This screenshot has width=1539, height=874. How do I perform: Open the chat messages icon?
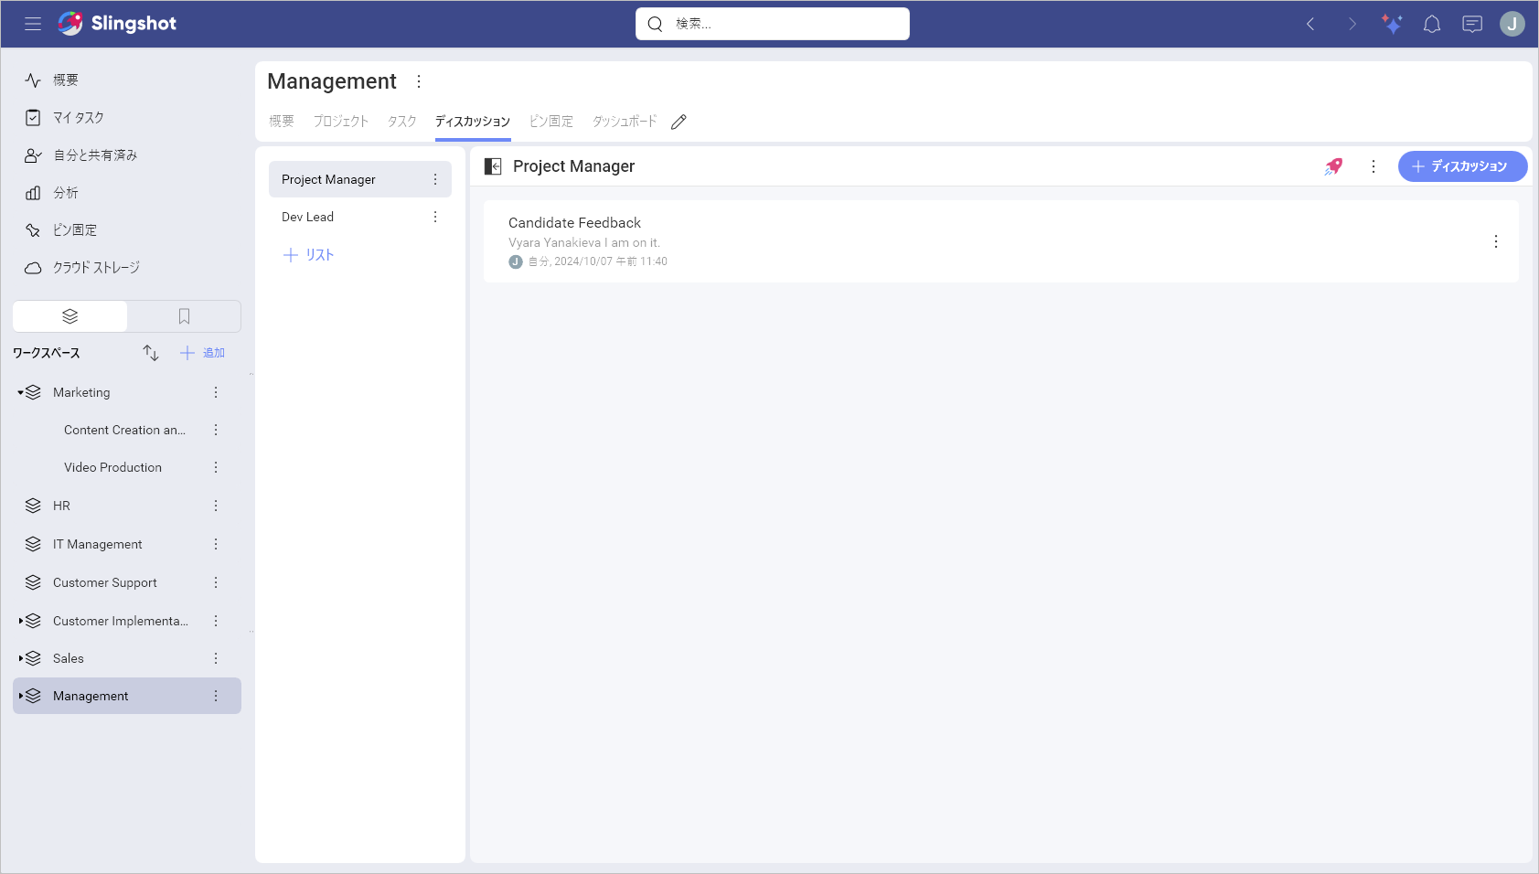tap(1472, 25)
